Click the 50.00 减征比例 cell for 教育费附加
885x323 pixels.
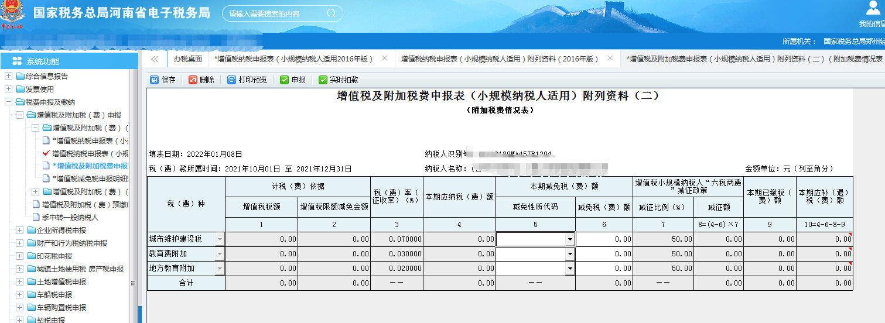click(x=663, y=253)
